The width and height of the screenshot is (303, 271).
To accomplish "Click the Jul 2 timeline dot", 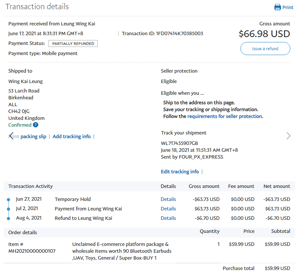I will [9, 209].
